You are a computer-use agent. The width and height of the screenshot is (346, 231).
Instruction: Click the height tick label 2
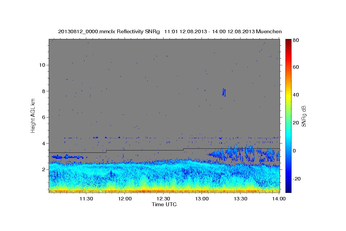43,169
